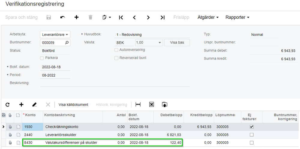Viewport: 300px width, 149px height.
Task: Click Visa källdokument
Action: coord(73,105)
